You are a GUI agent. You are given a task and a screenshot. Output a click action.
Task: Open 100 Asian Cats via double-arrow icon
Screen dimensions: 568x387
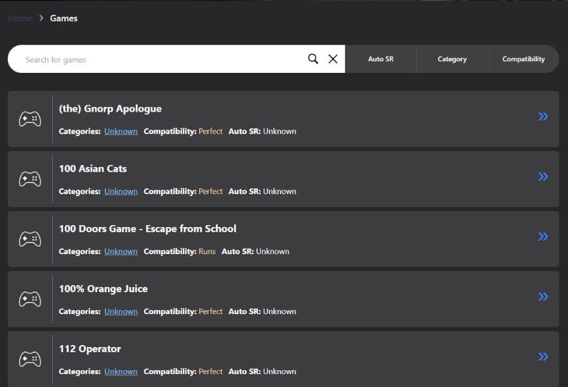[x=543, y=177]
